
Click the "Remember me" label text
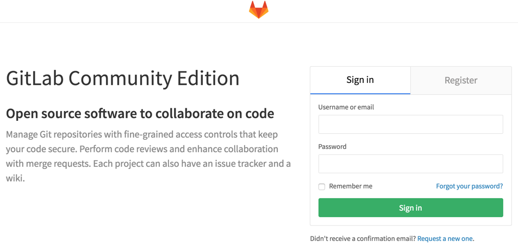click(x=351, y=186)
